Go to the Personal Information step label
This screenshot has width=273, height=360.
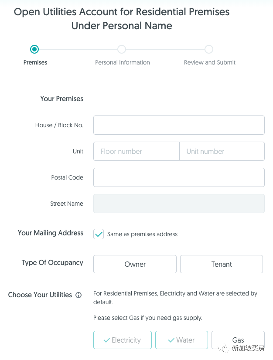click(x=123, y=62)
